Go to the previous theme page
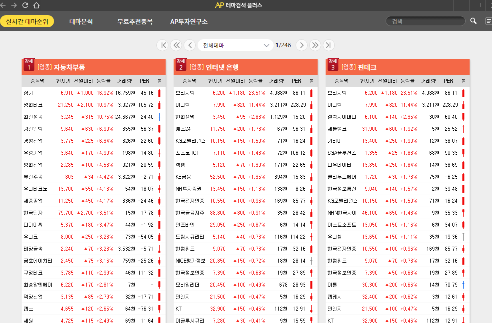 click(x=190, y=45)
